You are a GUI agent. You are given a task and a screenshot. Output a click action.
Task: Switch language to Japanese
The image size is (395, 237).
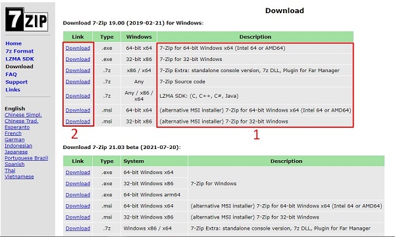click(16, 152)
